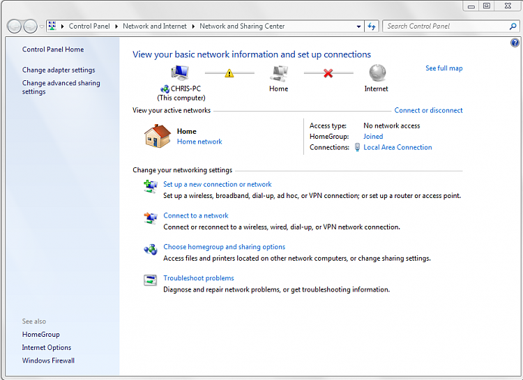This screenshot has width=523, height=380.
Task: Open HomeGroup under See also
Action: pyautogui.click(x=41, y=334)
